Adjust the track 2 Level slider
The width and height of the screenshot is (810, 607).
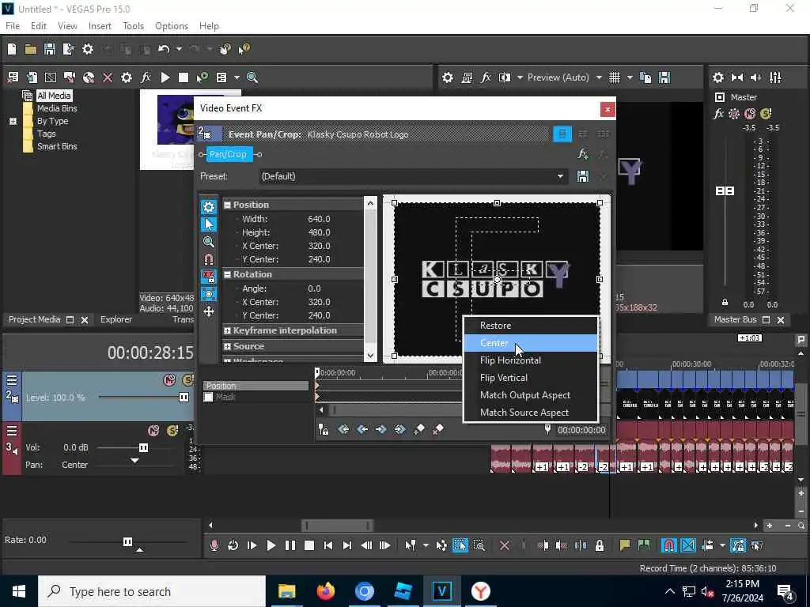[x=183, y=397]
